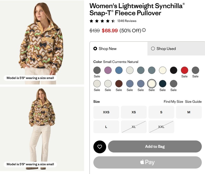Choose the red color swatch
The image size is (205, 174).
click(x=184, y=70)
